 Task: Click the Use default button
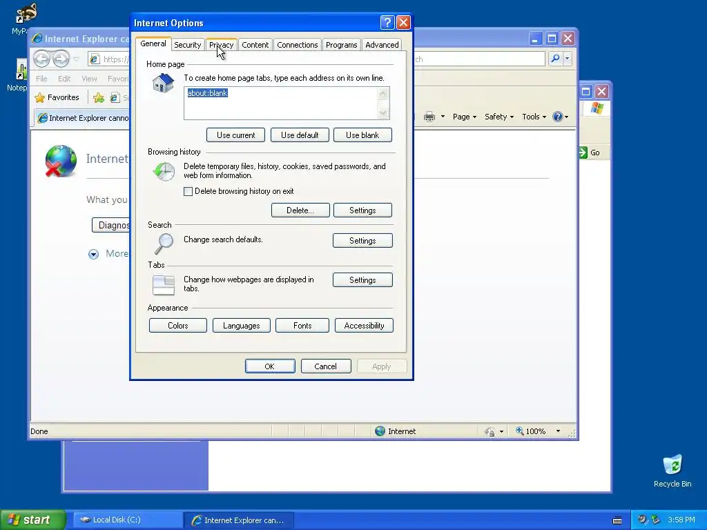click(300, 135)
